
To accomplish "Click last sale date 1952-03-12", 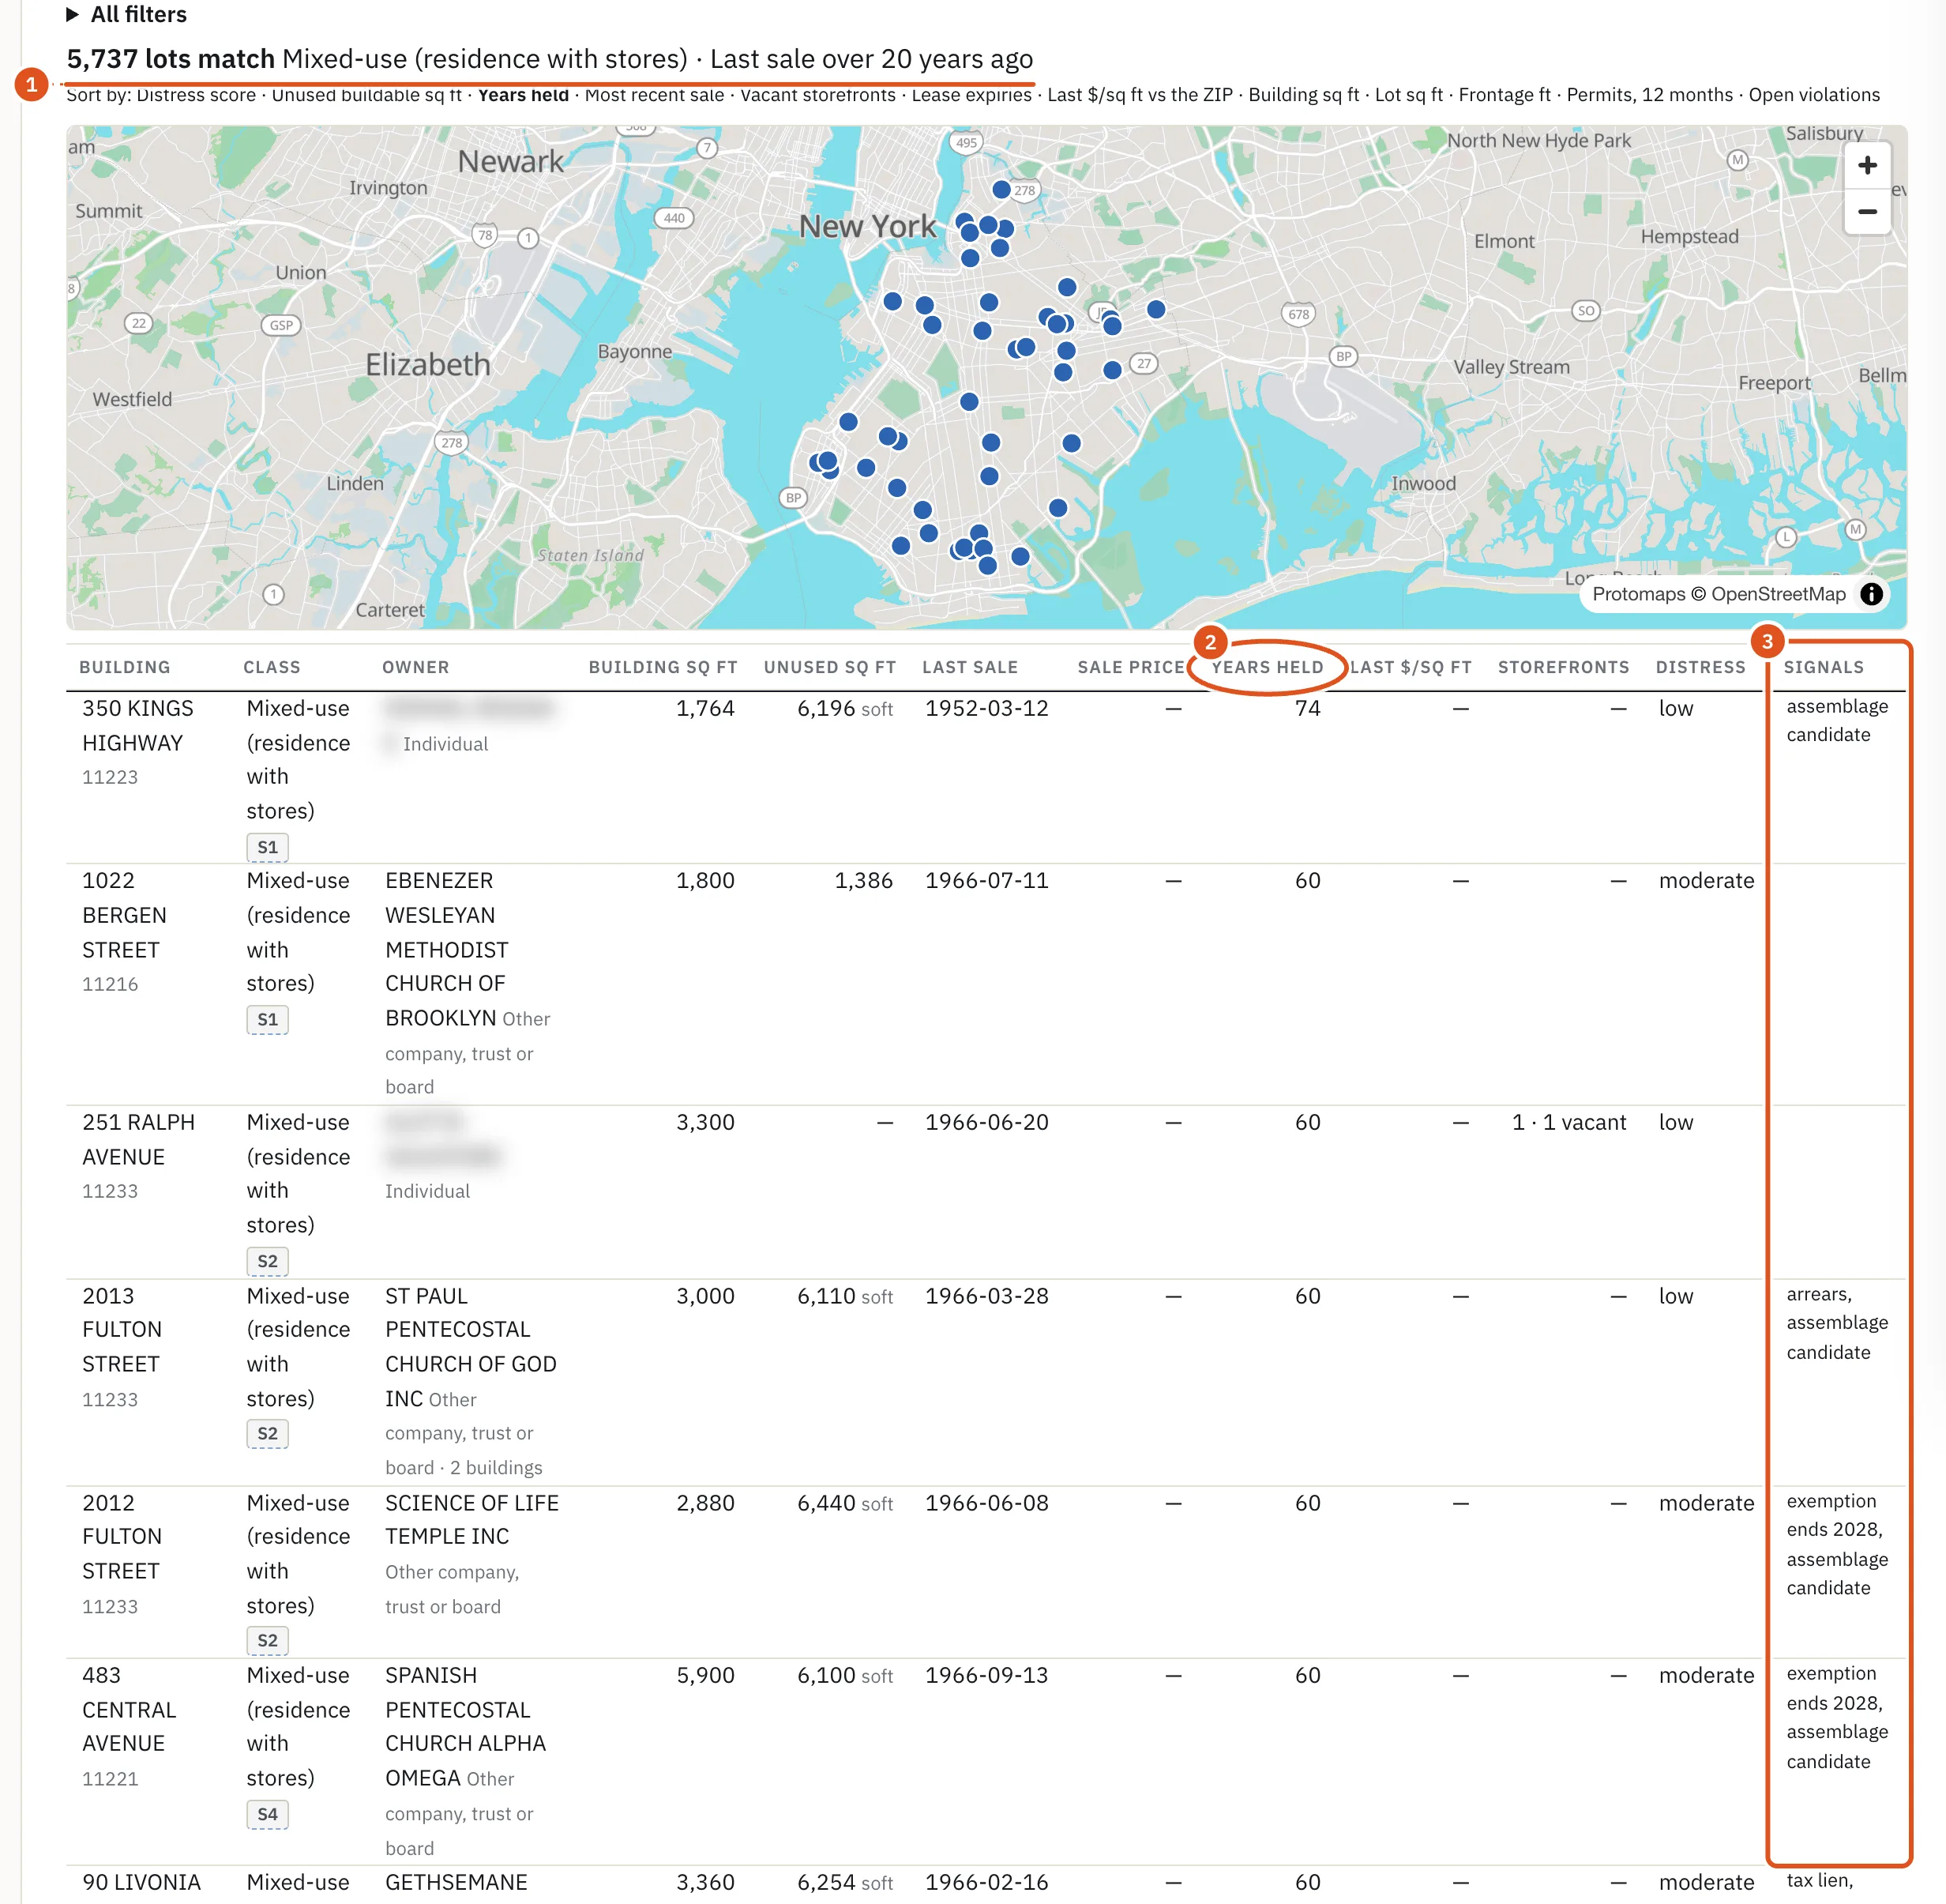I will 986,708.
